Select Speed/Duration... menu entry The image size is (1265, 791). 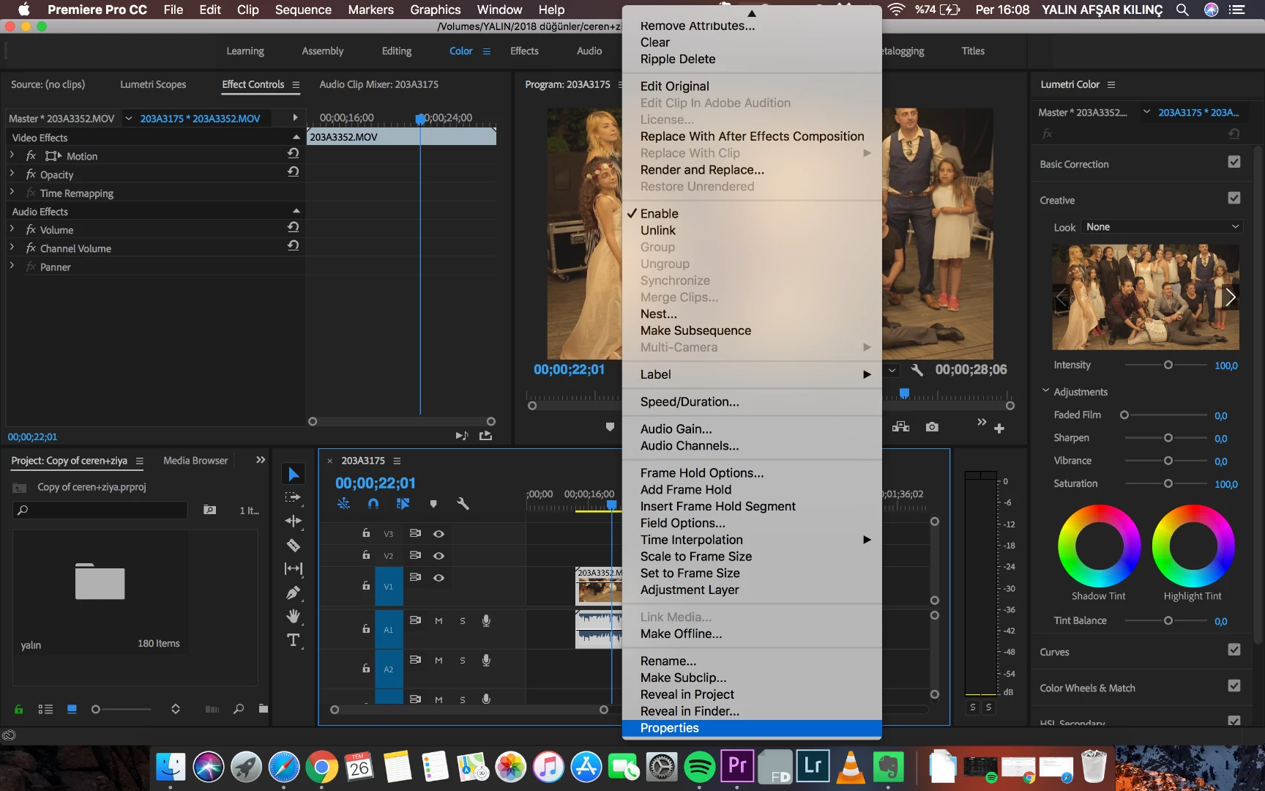coord(752,401)
